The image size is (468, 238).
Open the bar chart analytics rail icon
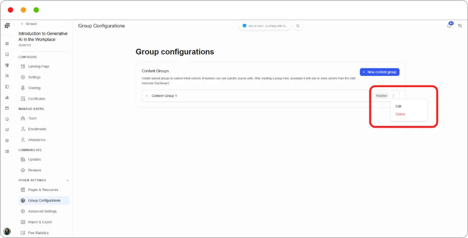[x=7, y=97]
